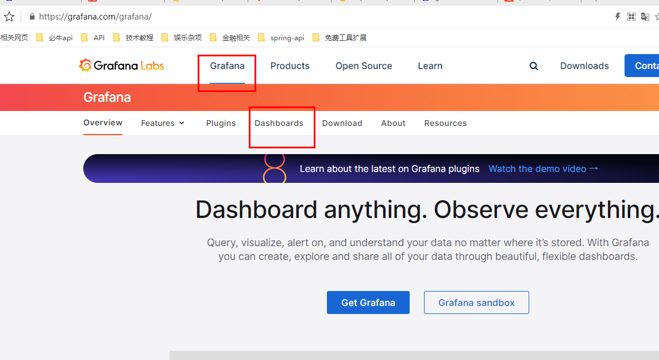Go to the Downloads link

click(x=585, y=66)
